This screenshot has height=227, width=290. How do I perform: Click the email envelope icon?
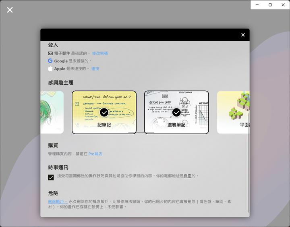click(50, 53)
